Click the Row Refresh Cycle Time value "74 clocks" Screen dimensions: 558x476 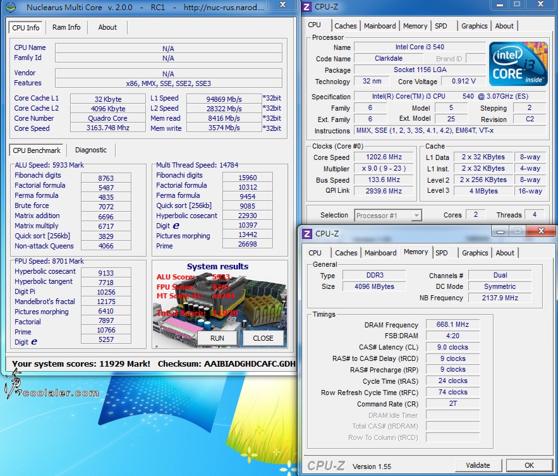(x=452, y=393)
